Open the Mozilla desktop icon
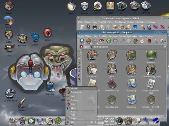 click(9, 35)
